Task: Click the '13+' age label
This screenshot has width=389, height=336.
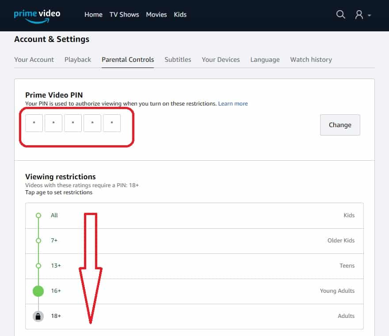Action: [56, 266]
